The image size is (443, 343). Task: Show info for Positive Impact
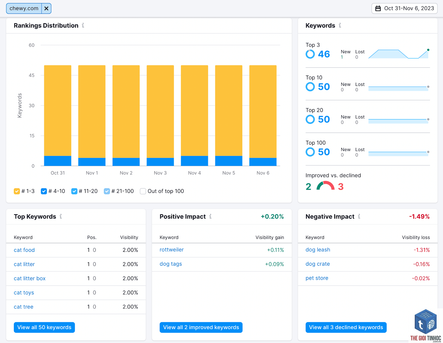(x=210, y=216)
